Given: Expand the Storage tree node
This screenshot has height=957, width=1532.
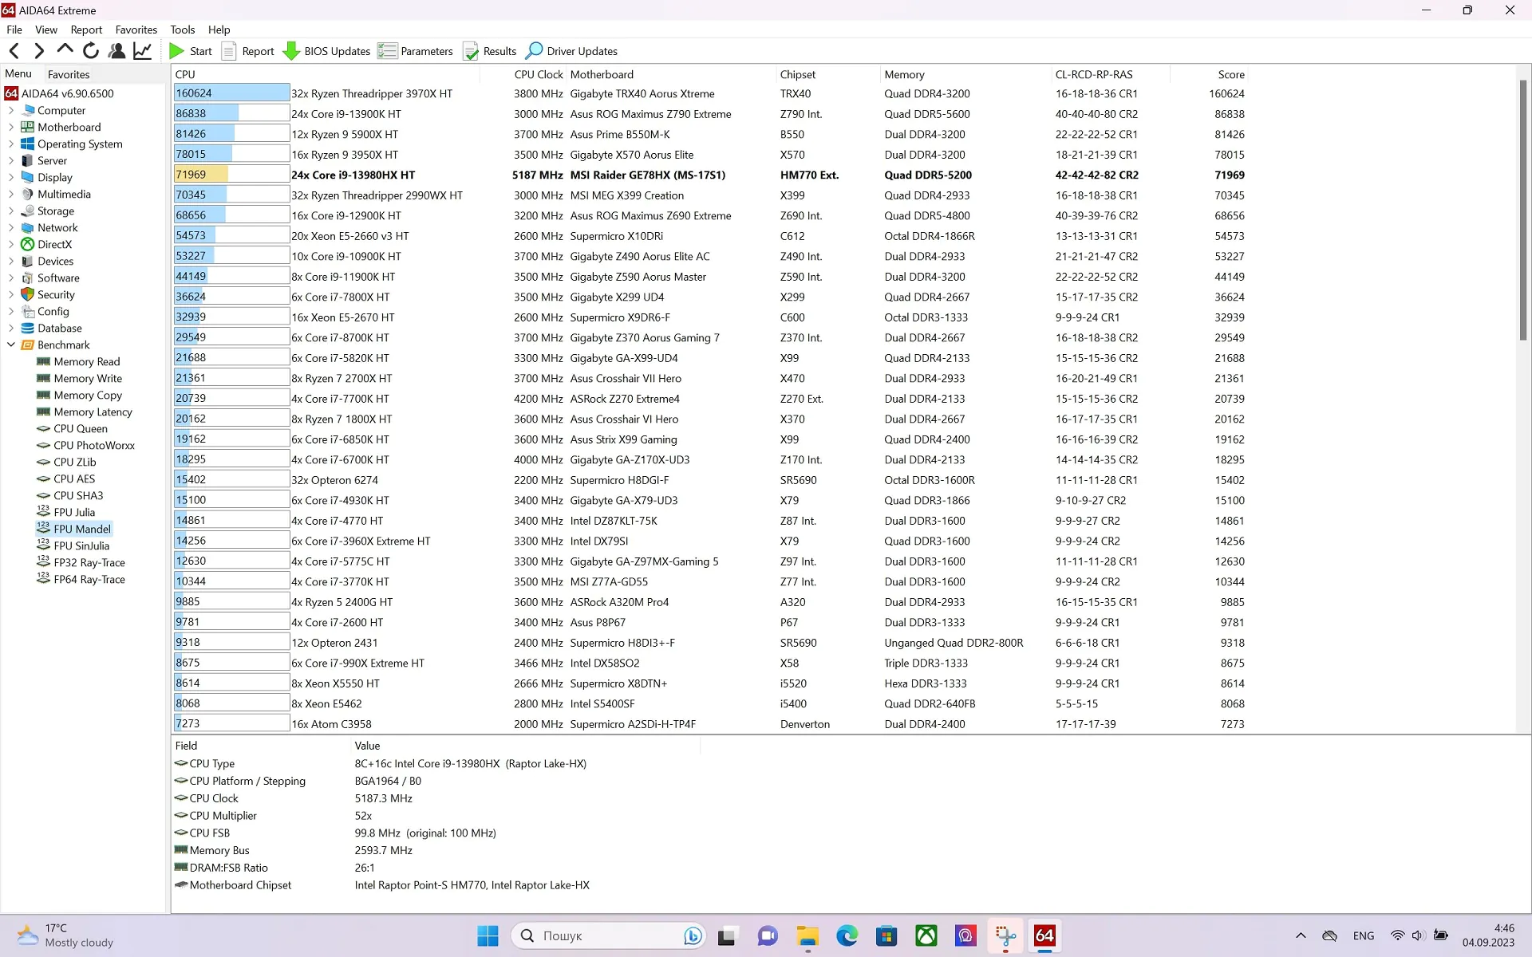Looking at the screenshot, I should [x=11, y=211].
